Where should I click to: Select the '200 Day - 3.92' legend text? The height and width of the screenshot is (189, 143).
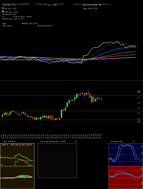point(11,12)
